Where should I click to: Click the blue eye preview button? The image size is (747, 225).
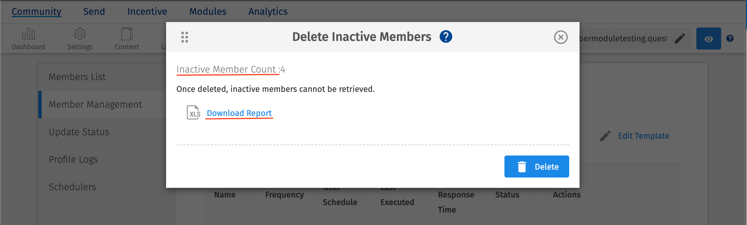(708, 39)
